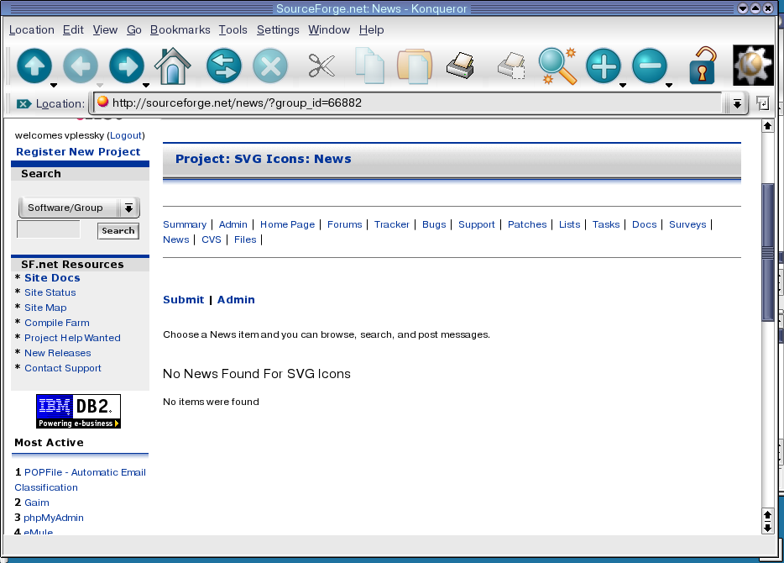Viewport: 784px width, 563px height.
Task: Open the decrease font size dropdown arrow
Action: 668,85
